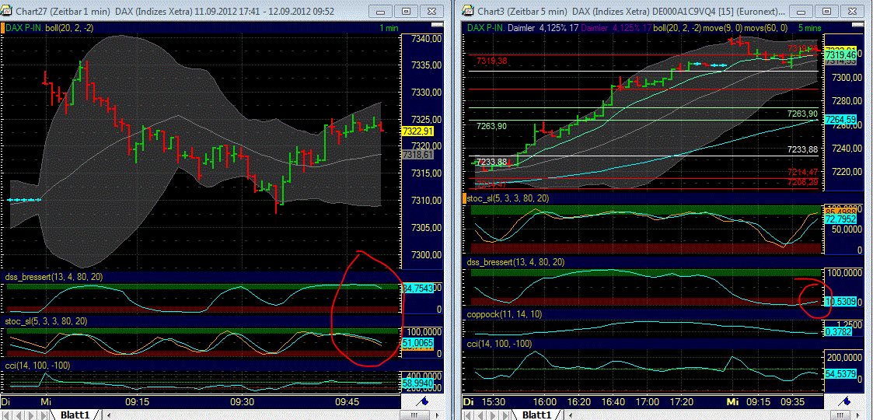Jump to first sheet in Chart27
The image size is (873, 420).
pos(7,415)
